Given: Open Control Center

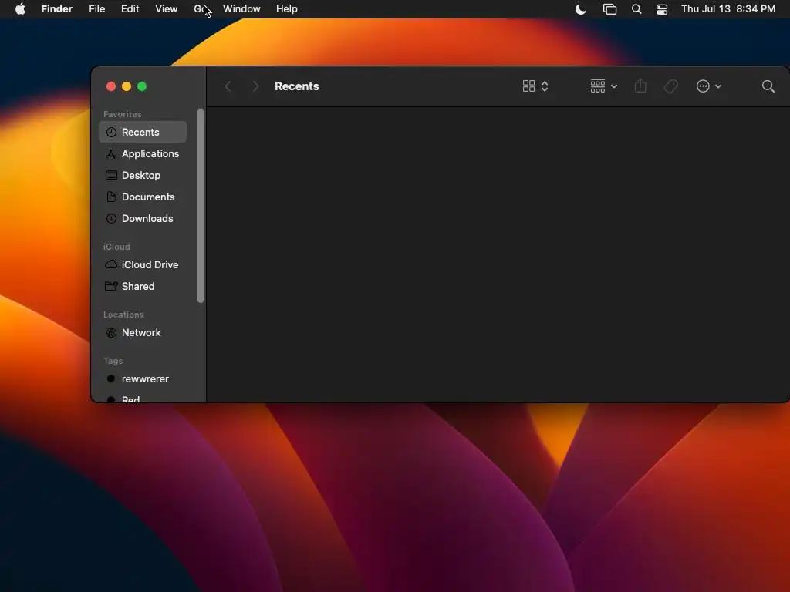Looking at the screenshot, I should pos(661,9).
